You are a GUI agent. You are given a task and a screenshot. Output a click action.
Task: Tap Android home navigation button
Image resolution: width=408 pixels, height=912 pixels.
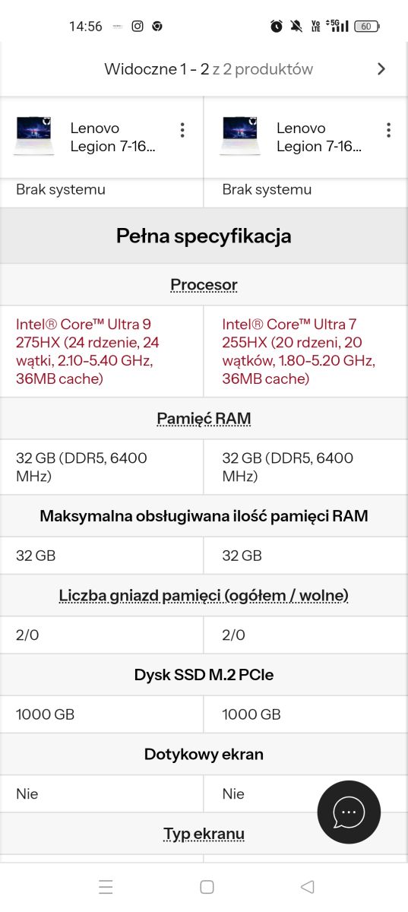pos(207,887)
